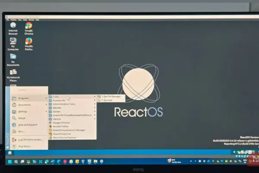
Task: Open Settings gear on the Windows taskbar
Action: coord(101,161)
